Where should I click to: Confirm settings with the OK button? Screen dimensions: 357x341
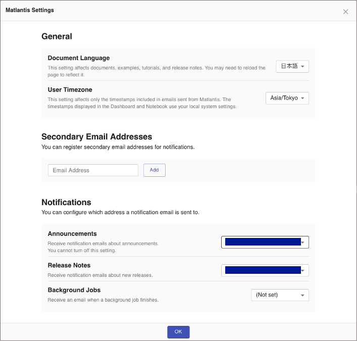[x=178, y=332]
